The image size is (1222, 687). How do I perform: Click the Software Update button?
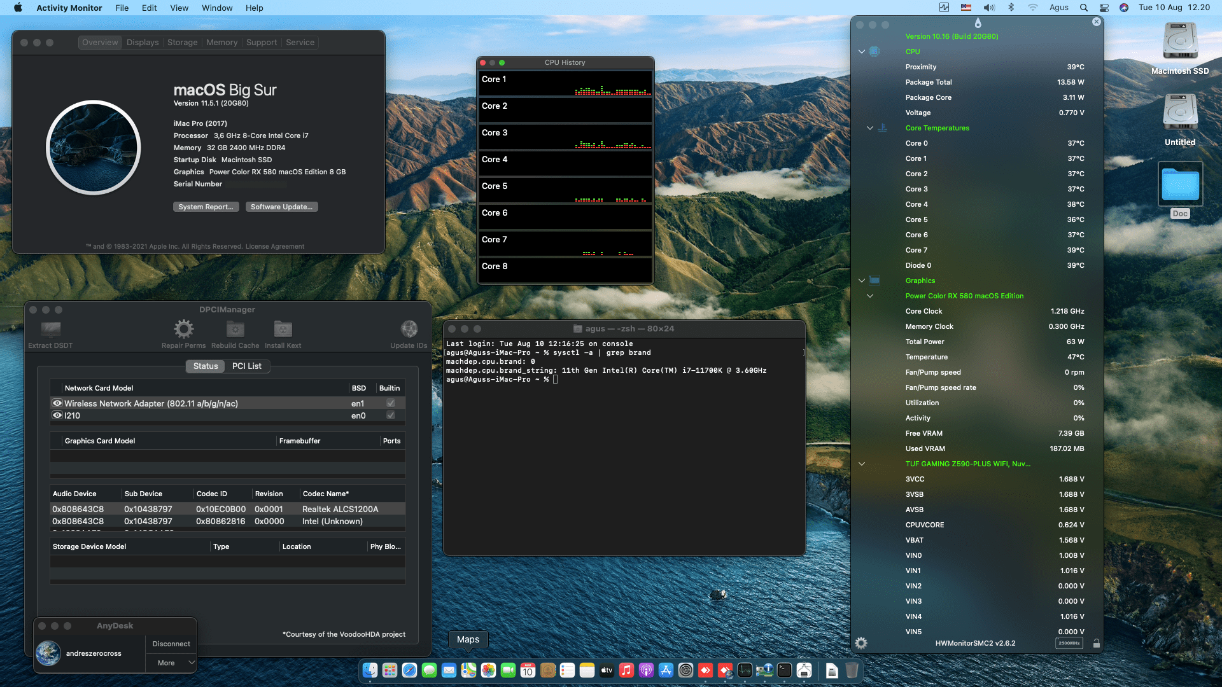pyautogui.click(x=281, y=207)
